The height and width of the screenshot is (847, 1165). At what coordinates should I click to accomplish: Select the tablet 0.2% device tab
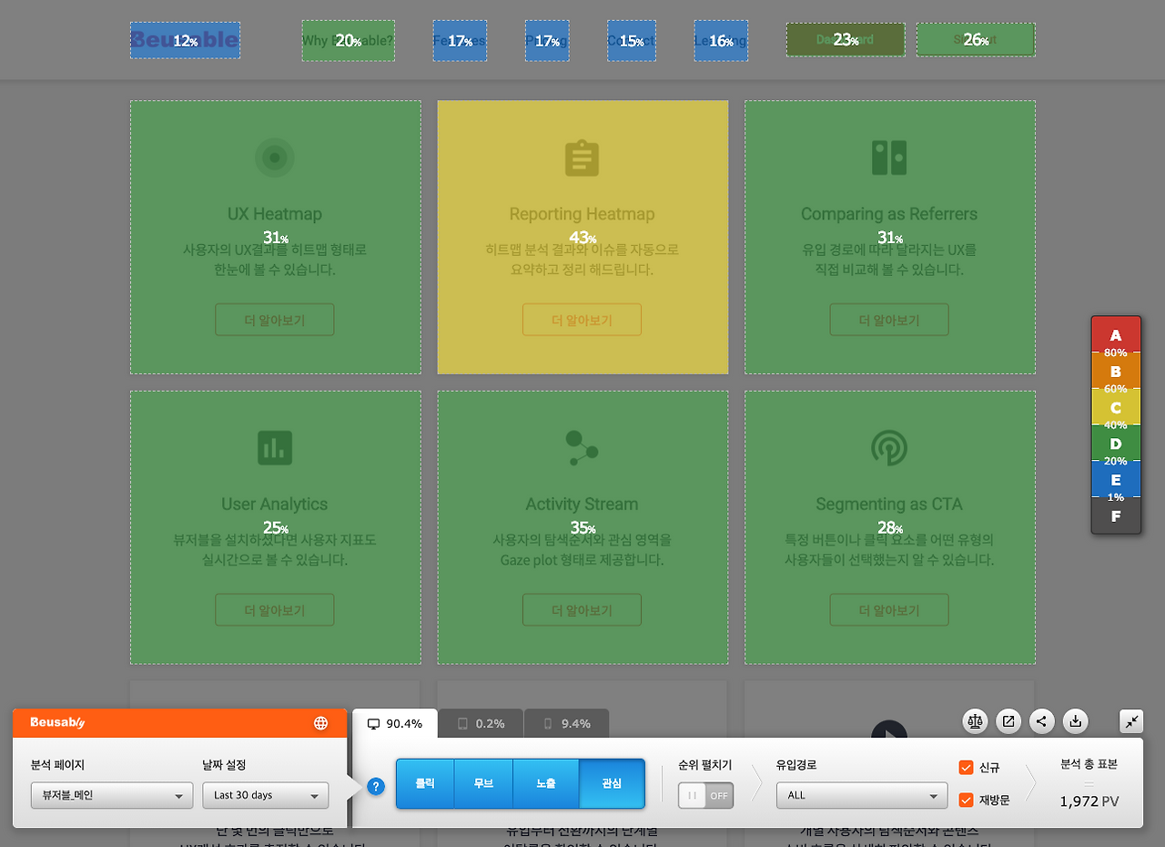(x=481, y=723)
